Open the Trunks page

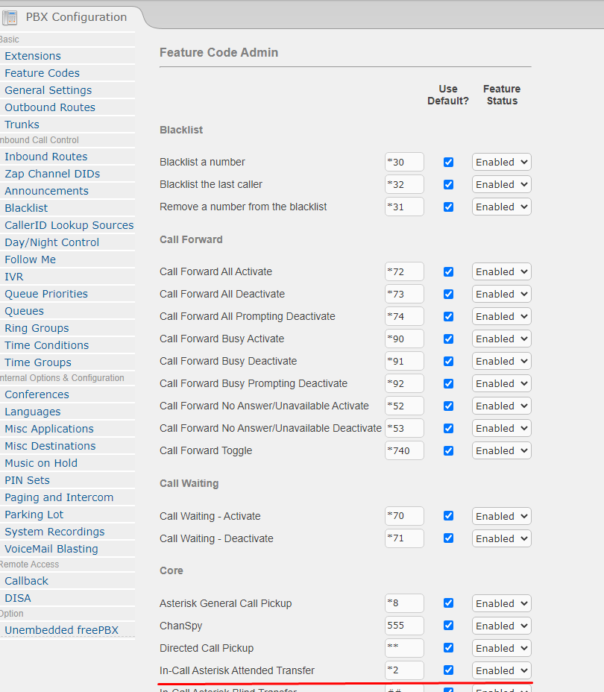(x=22, y=125)
